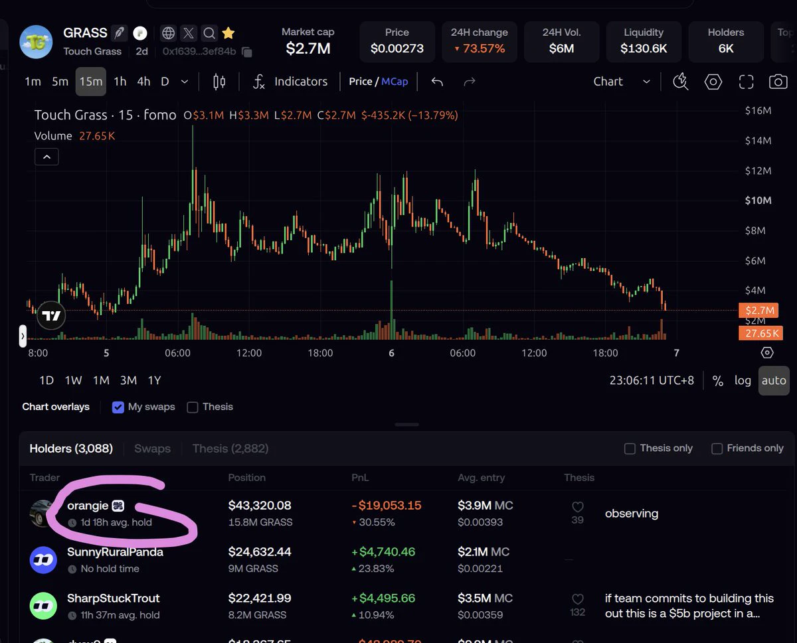Expand the timeframe dropdown chevron
797x643 pixels.
185,82
